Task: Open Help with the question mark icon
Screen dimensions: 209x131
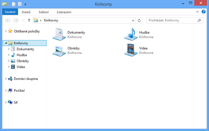Action: coord(204,12)
